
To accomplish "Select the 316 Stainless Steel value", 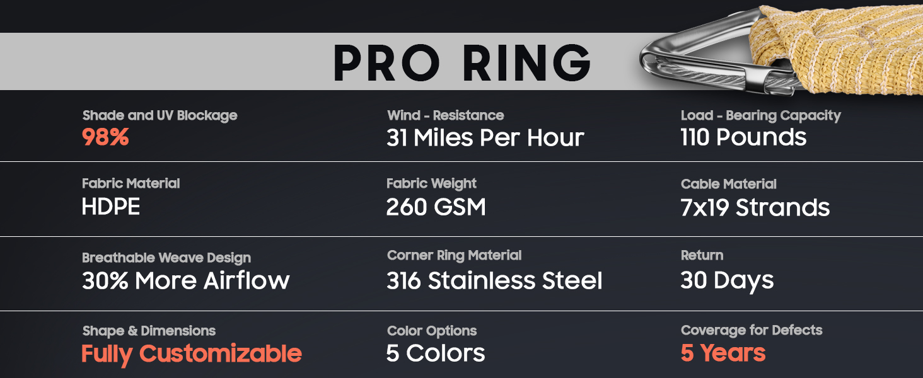I will [x=494, y=280].
